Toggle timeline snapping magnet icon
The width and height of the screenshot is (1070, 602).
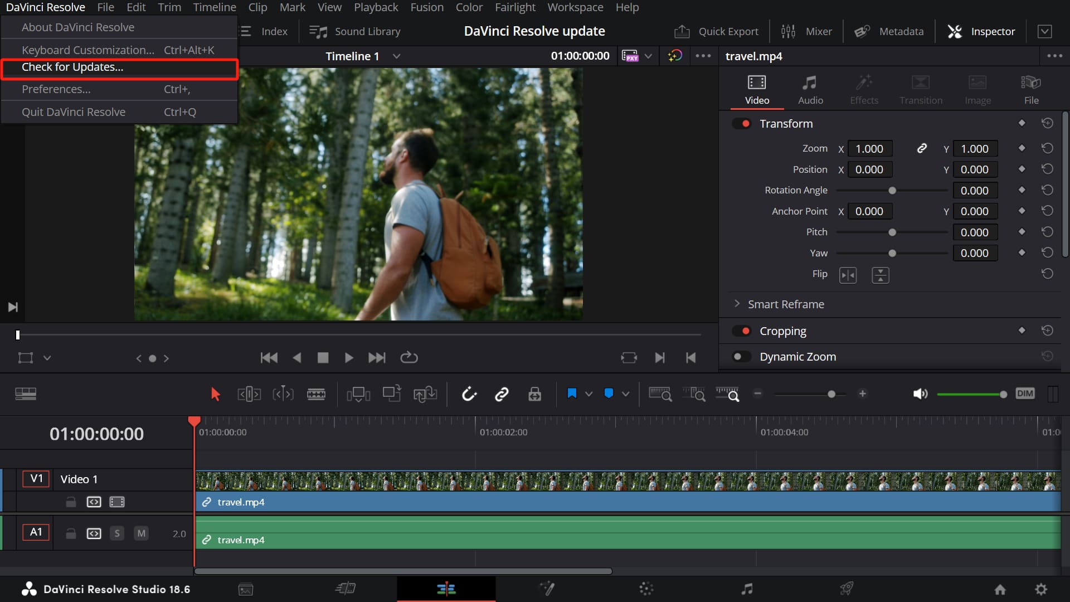click(469, 394)
